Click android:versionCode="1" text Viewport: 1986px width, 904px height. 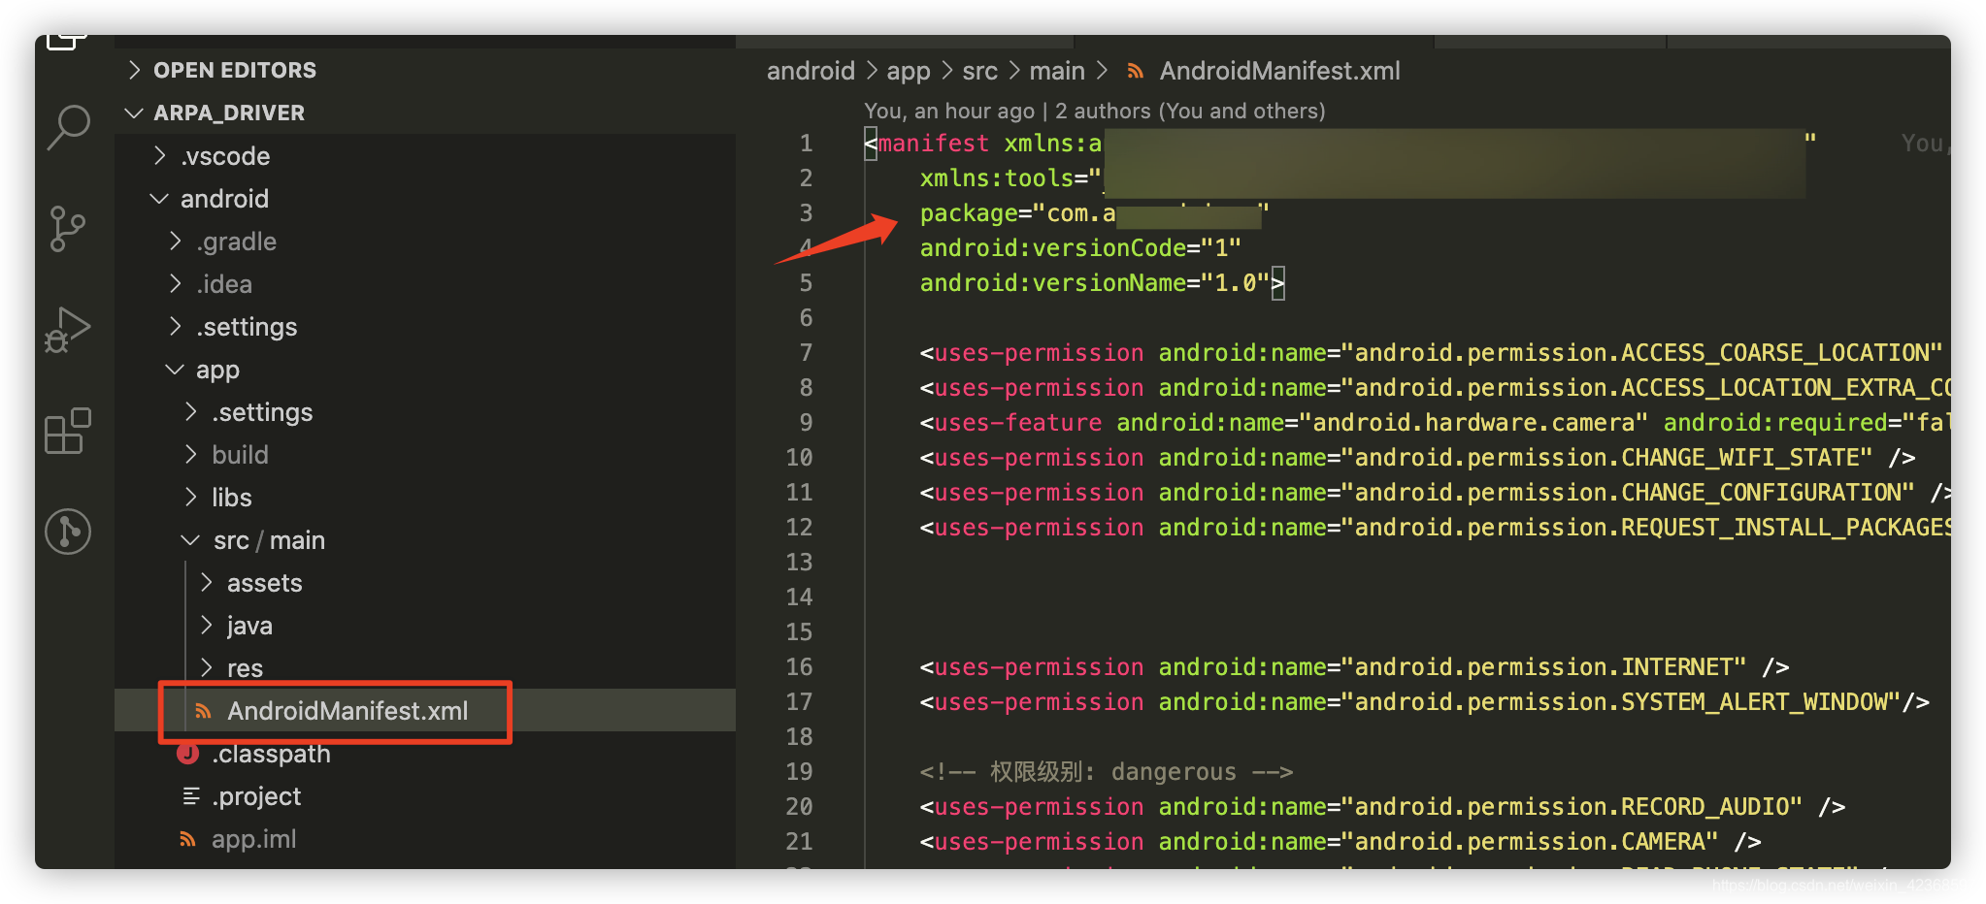[x=1080, y=248]
